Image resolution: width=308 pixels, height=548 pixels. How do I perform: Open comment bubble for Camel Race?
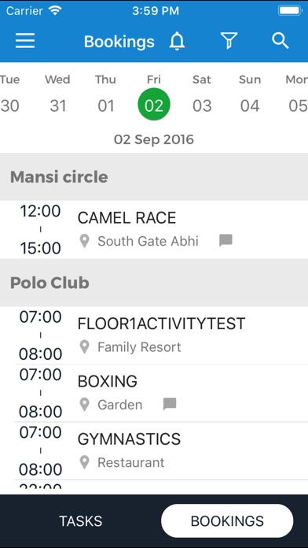pyautogui.click(x=225, y=240)
